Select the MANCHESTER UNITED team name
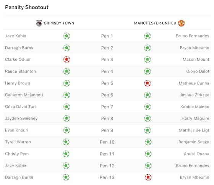Screen dimensions: 214x185 [155, 23]
